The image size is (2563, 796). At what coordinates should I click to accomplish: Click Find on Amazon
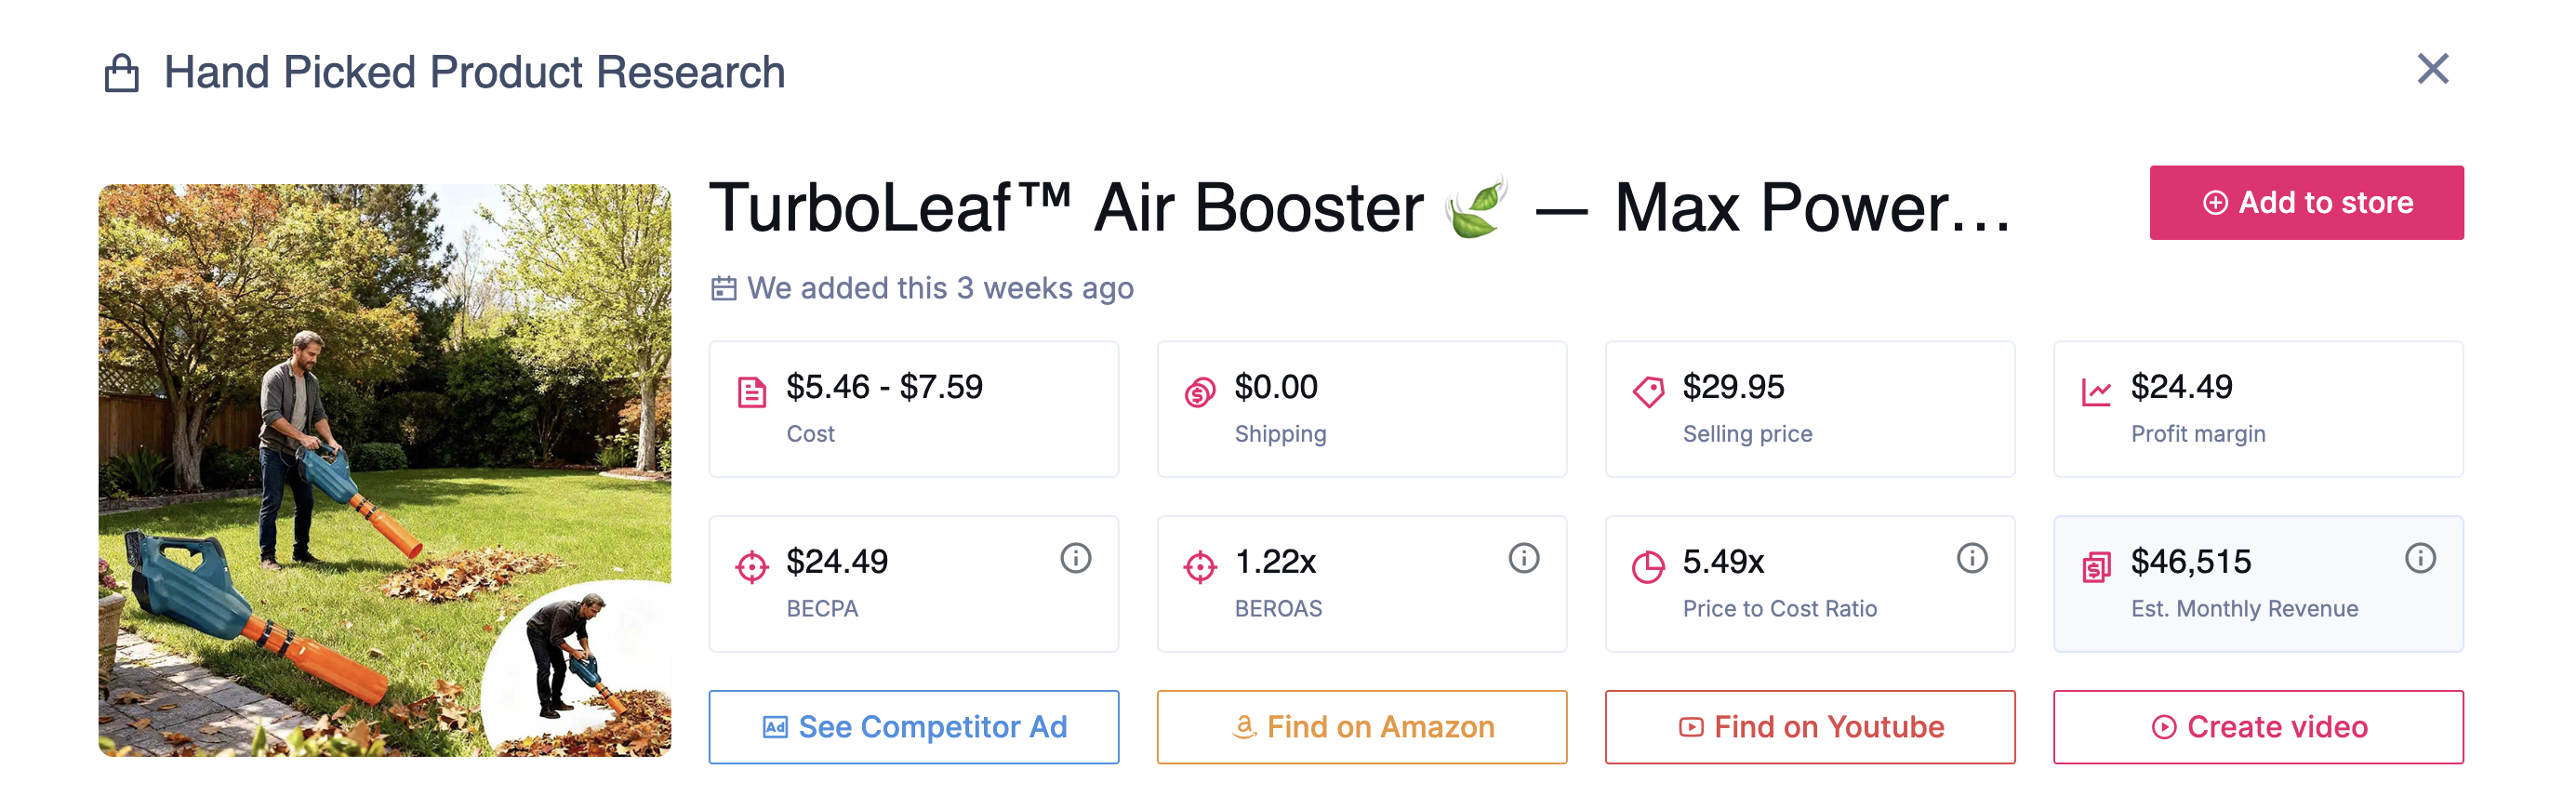pos(1362,726)
